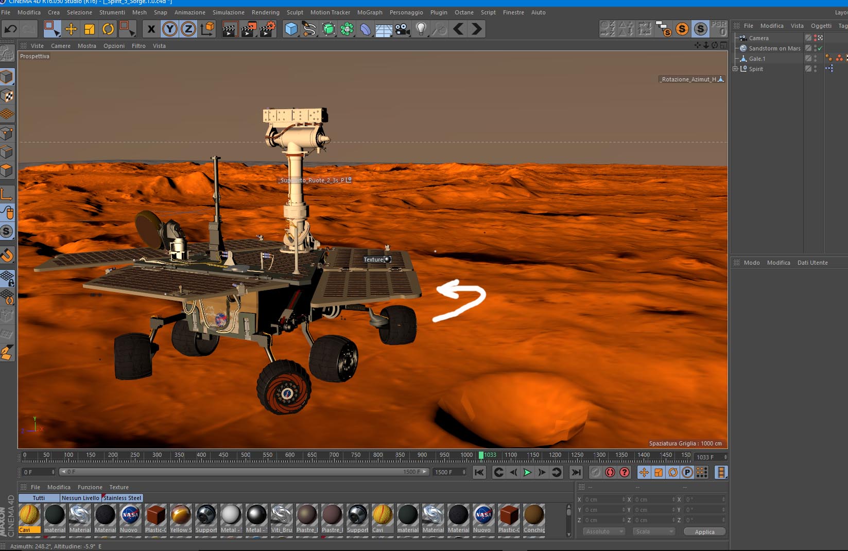The width and height of the screenshot is (848, 551).
Task: Add a light object with the bulb icon
Action: 421,29
